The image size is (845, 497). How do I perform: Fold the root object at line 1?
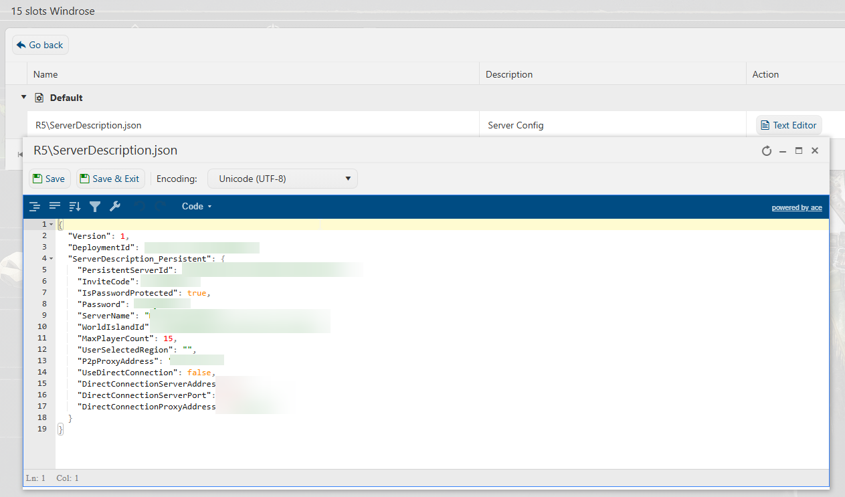coord(52,225)
